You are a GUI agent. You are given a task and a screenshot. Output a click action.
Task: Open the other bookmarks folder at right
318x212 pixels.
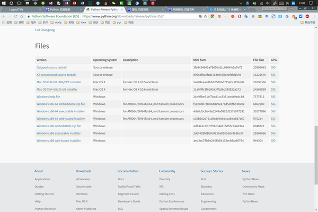307,22
